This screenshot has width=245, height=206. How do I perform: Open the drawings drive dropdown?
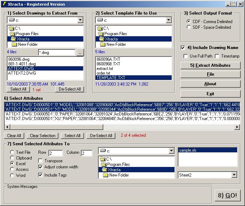click(80, 20)
